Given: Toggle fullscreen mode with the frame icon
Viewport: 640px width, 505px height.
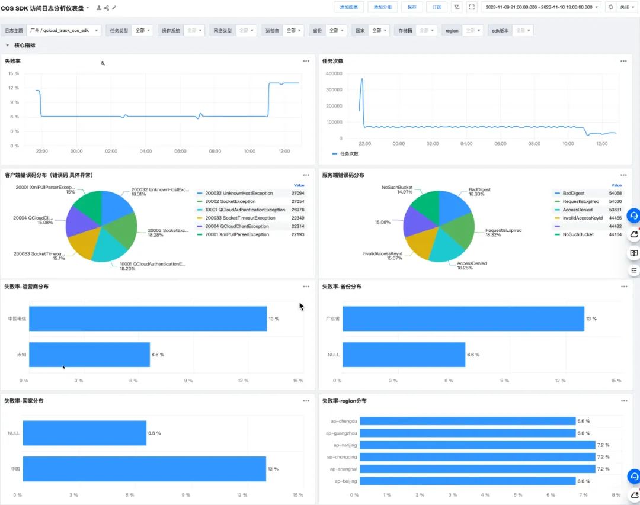Looking at the screenshot, I should [x=472, y=7].
